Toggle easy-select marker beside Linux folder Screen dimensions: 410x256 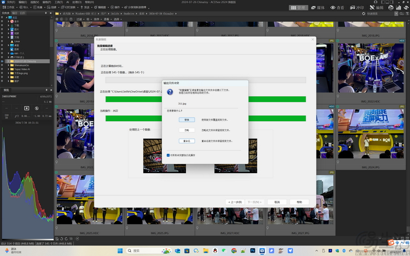(x=2, y=41)
